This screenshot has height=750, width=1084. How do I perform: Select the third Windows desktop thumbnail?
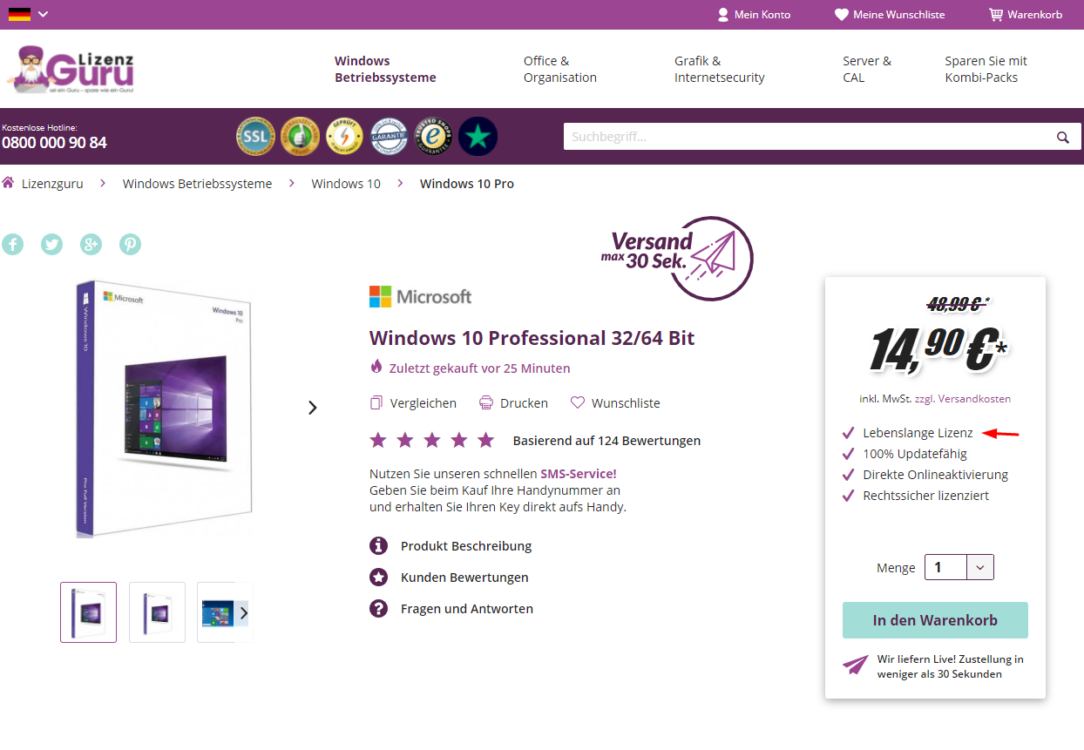tap(216, 612)
